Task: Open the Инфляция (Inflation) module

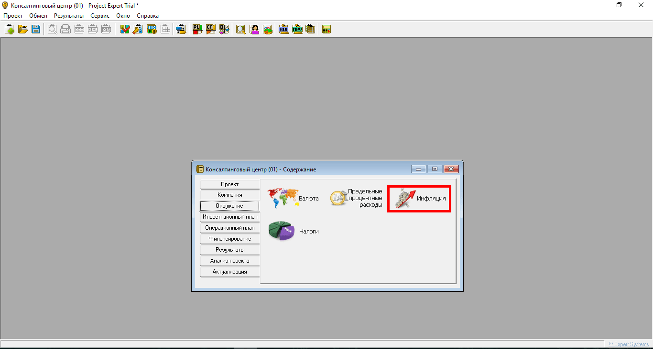Action: (419, 199)
